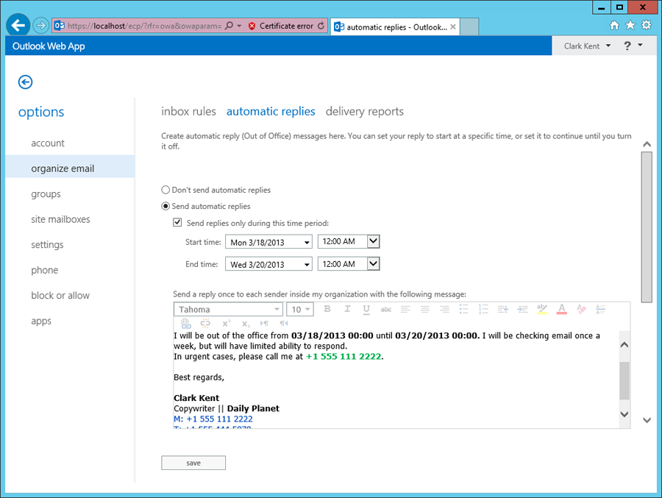
Task: Open browser Home page icon
Action: (x=614, y=25)
